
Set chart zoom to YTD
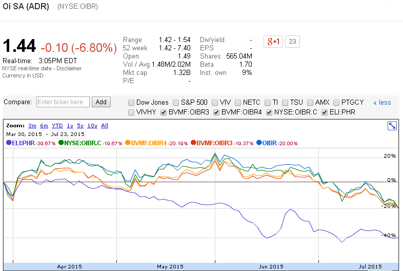click(x=57, y=126)
